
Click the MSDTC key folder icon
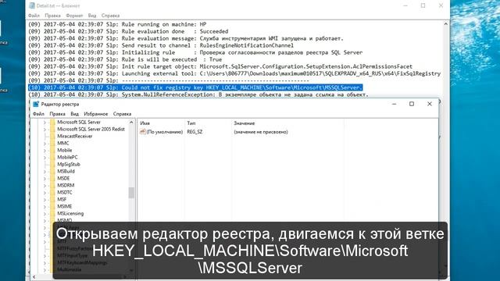52,193
